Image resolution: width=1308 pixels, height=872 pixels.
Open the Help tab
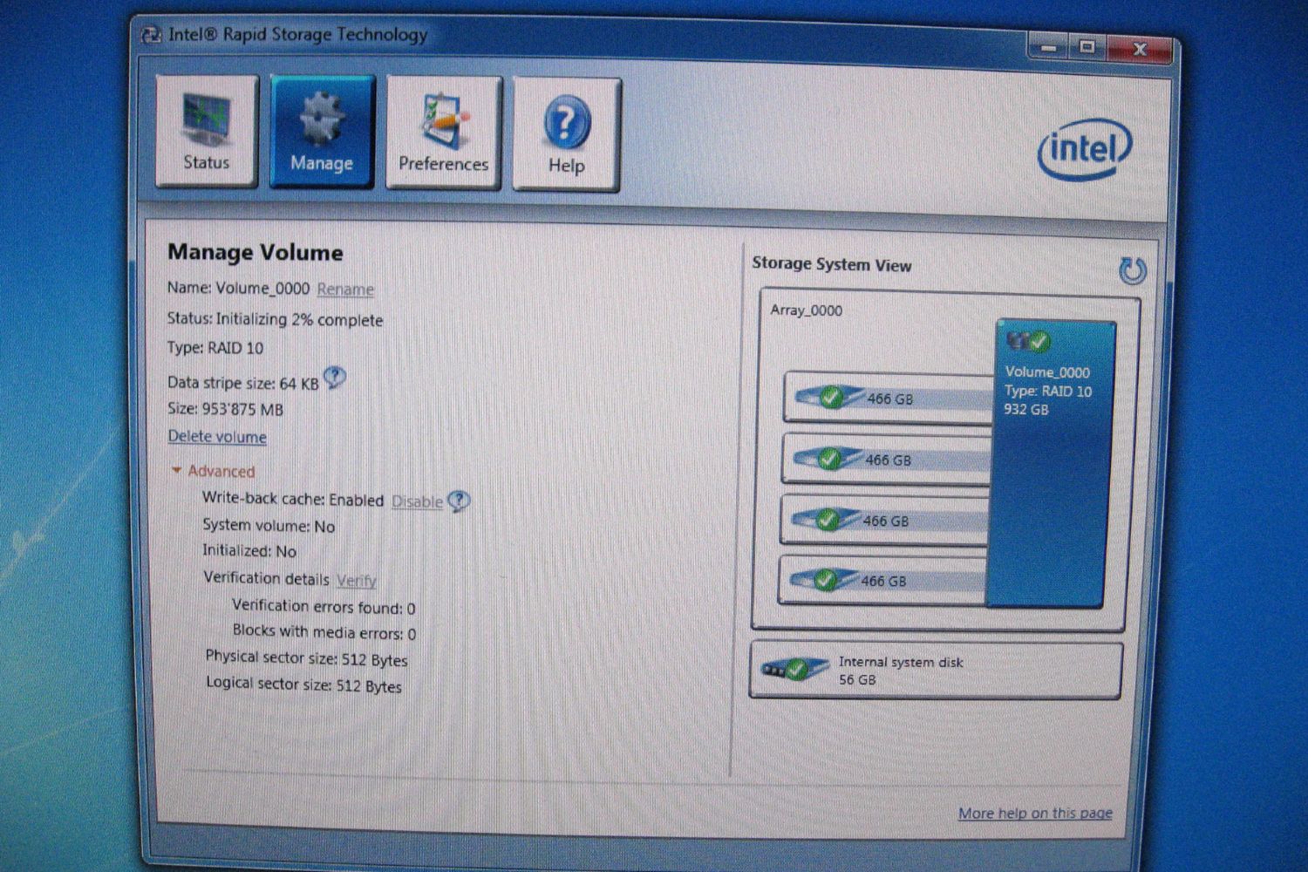pyautogui.click(x=566, y=134)
